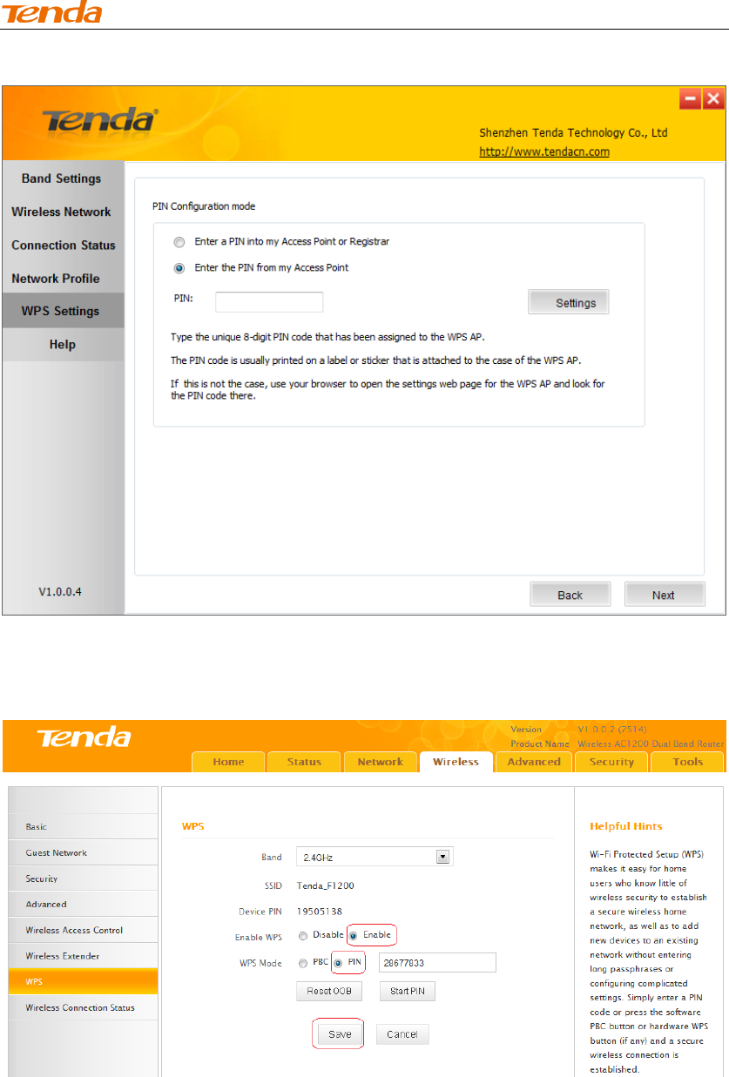This screenshot has height=1077, width=729.
Task: Click the Settings button beside the PIN field
Action: tap(569, 302)
